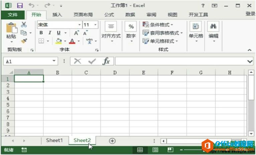Viewport: 256px width, 155px height.
Task: Select all cells corner triangle
Action: pyautogui.click(x=11, y=73)
